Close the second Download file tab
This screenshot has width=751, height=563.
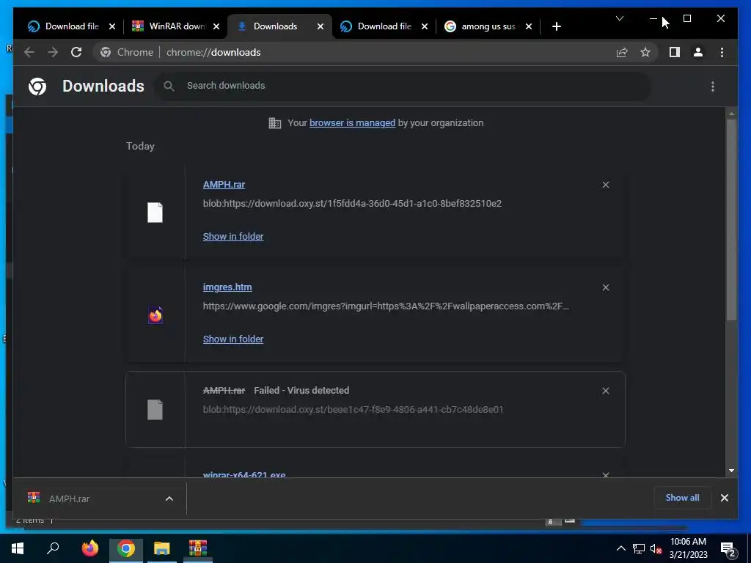425,26
